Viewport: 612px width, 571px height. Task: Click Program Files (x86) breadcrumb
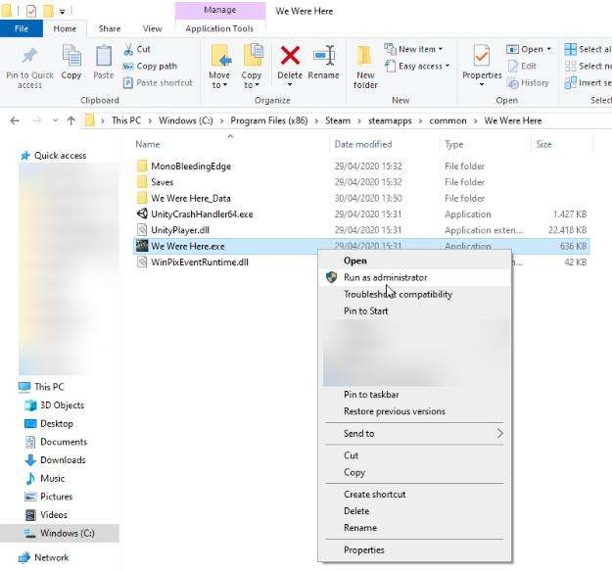click(x=269, y=120)
